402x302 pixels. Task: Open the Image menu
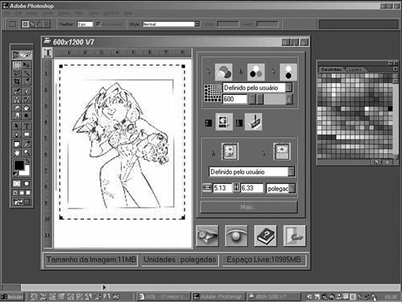click(x=32, y=13)
